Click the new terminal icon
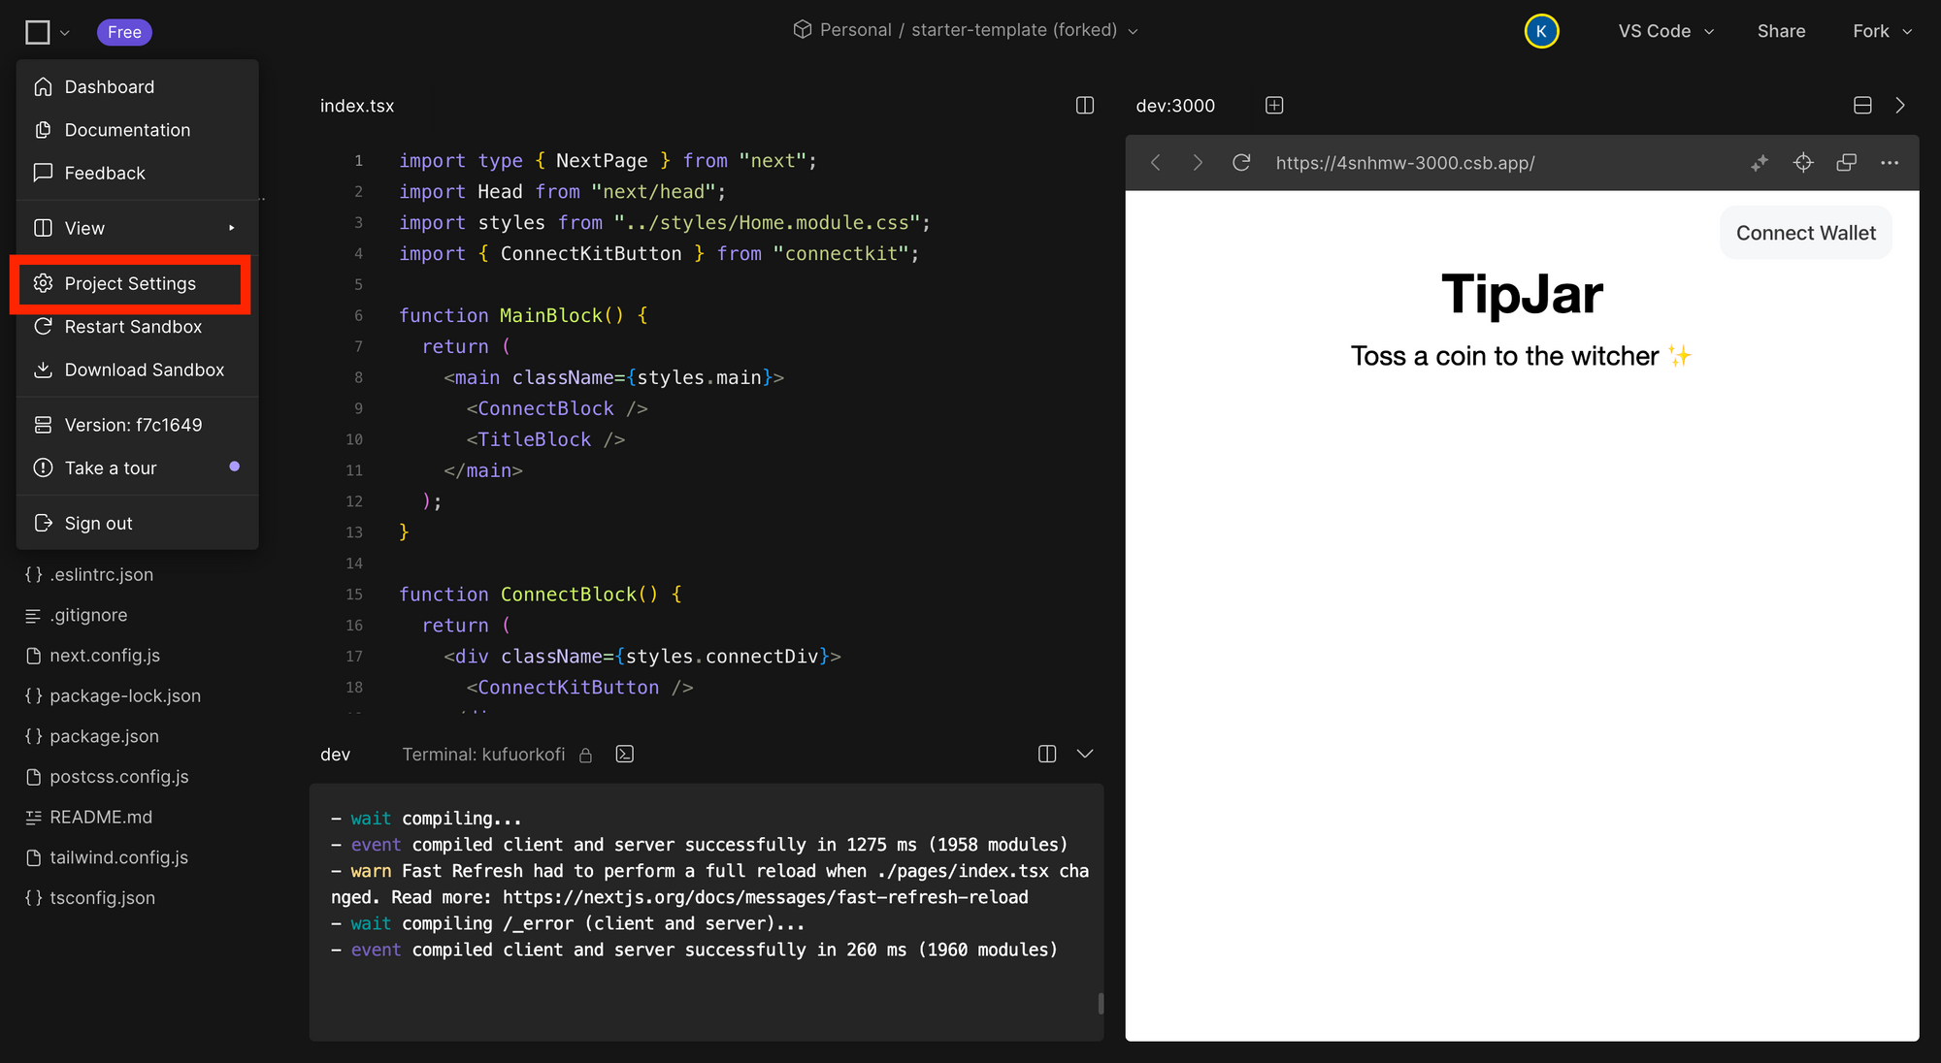This screenshot has width=1941, height=1063. click(625, 754)
